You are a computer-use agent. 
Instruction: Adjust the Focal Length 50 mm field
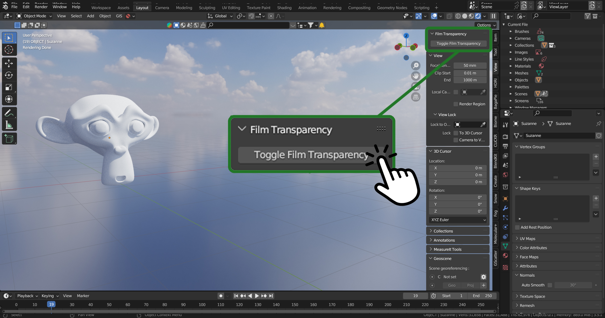coord(470,66)
